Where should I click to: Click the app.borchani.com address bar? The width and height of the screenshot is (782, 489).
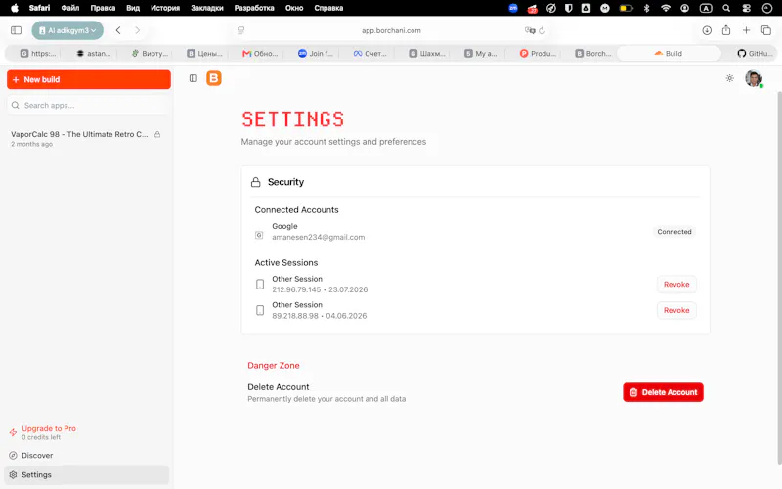391,30
